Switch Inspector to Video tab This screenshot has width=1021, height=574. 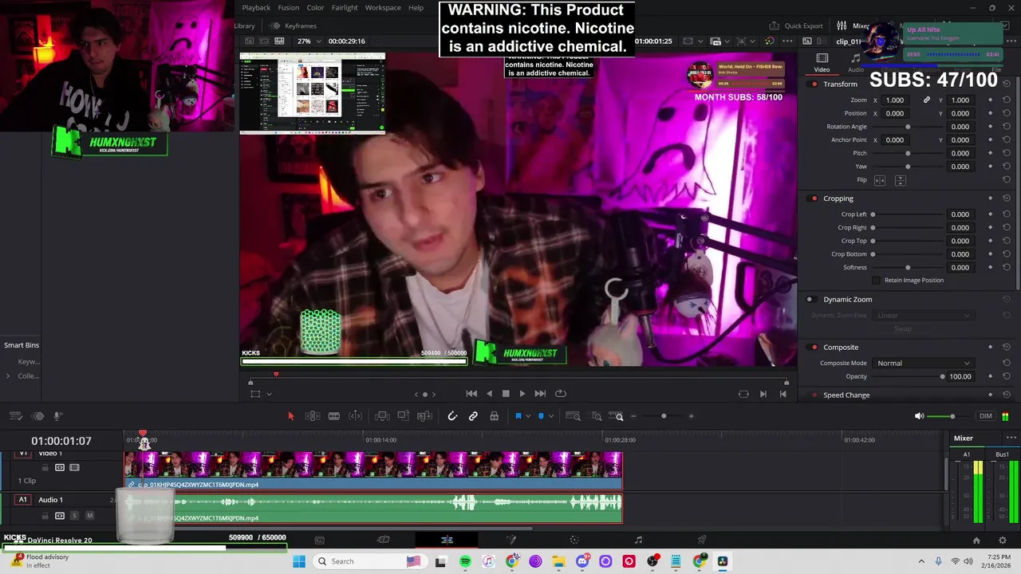point(822,63)
